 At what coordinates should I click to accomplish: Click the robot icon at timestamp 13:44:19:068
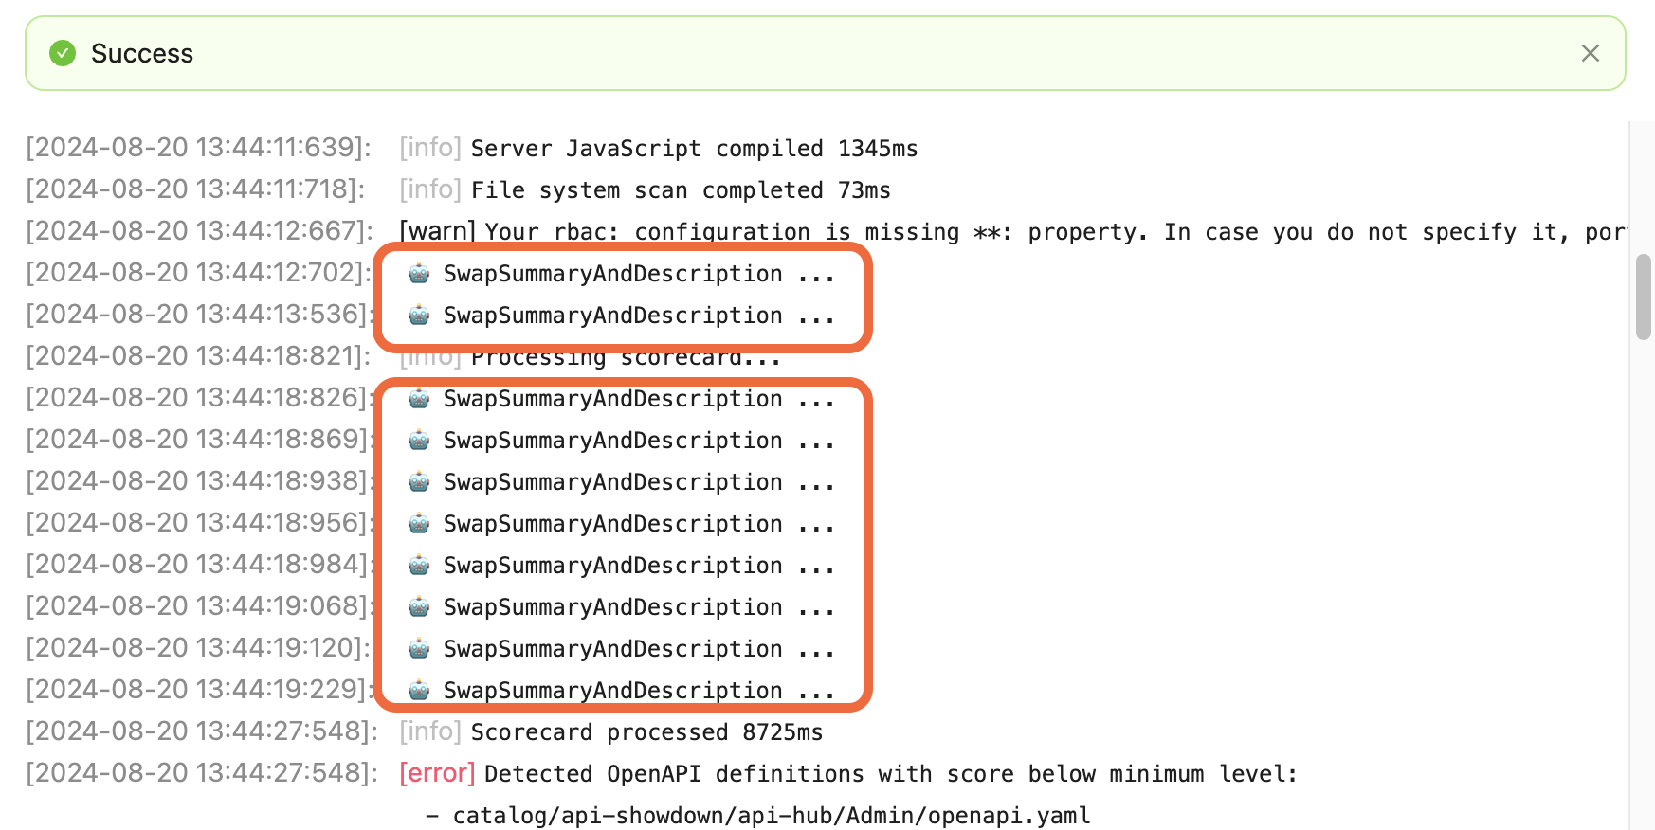point(419,607)
